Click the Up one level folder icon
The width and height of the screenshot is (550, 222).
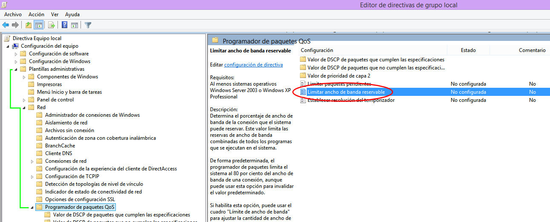28,25
